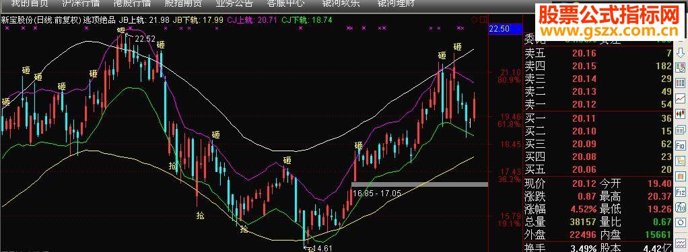Open the formula function f(x) icon
This screenshot has height=252, width=688.
tap(681, 208)
